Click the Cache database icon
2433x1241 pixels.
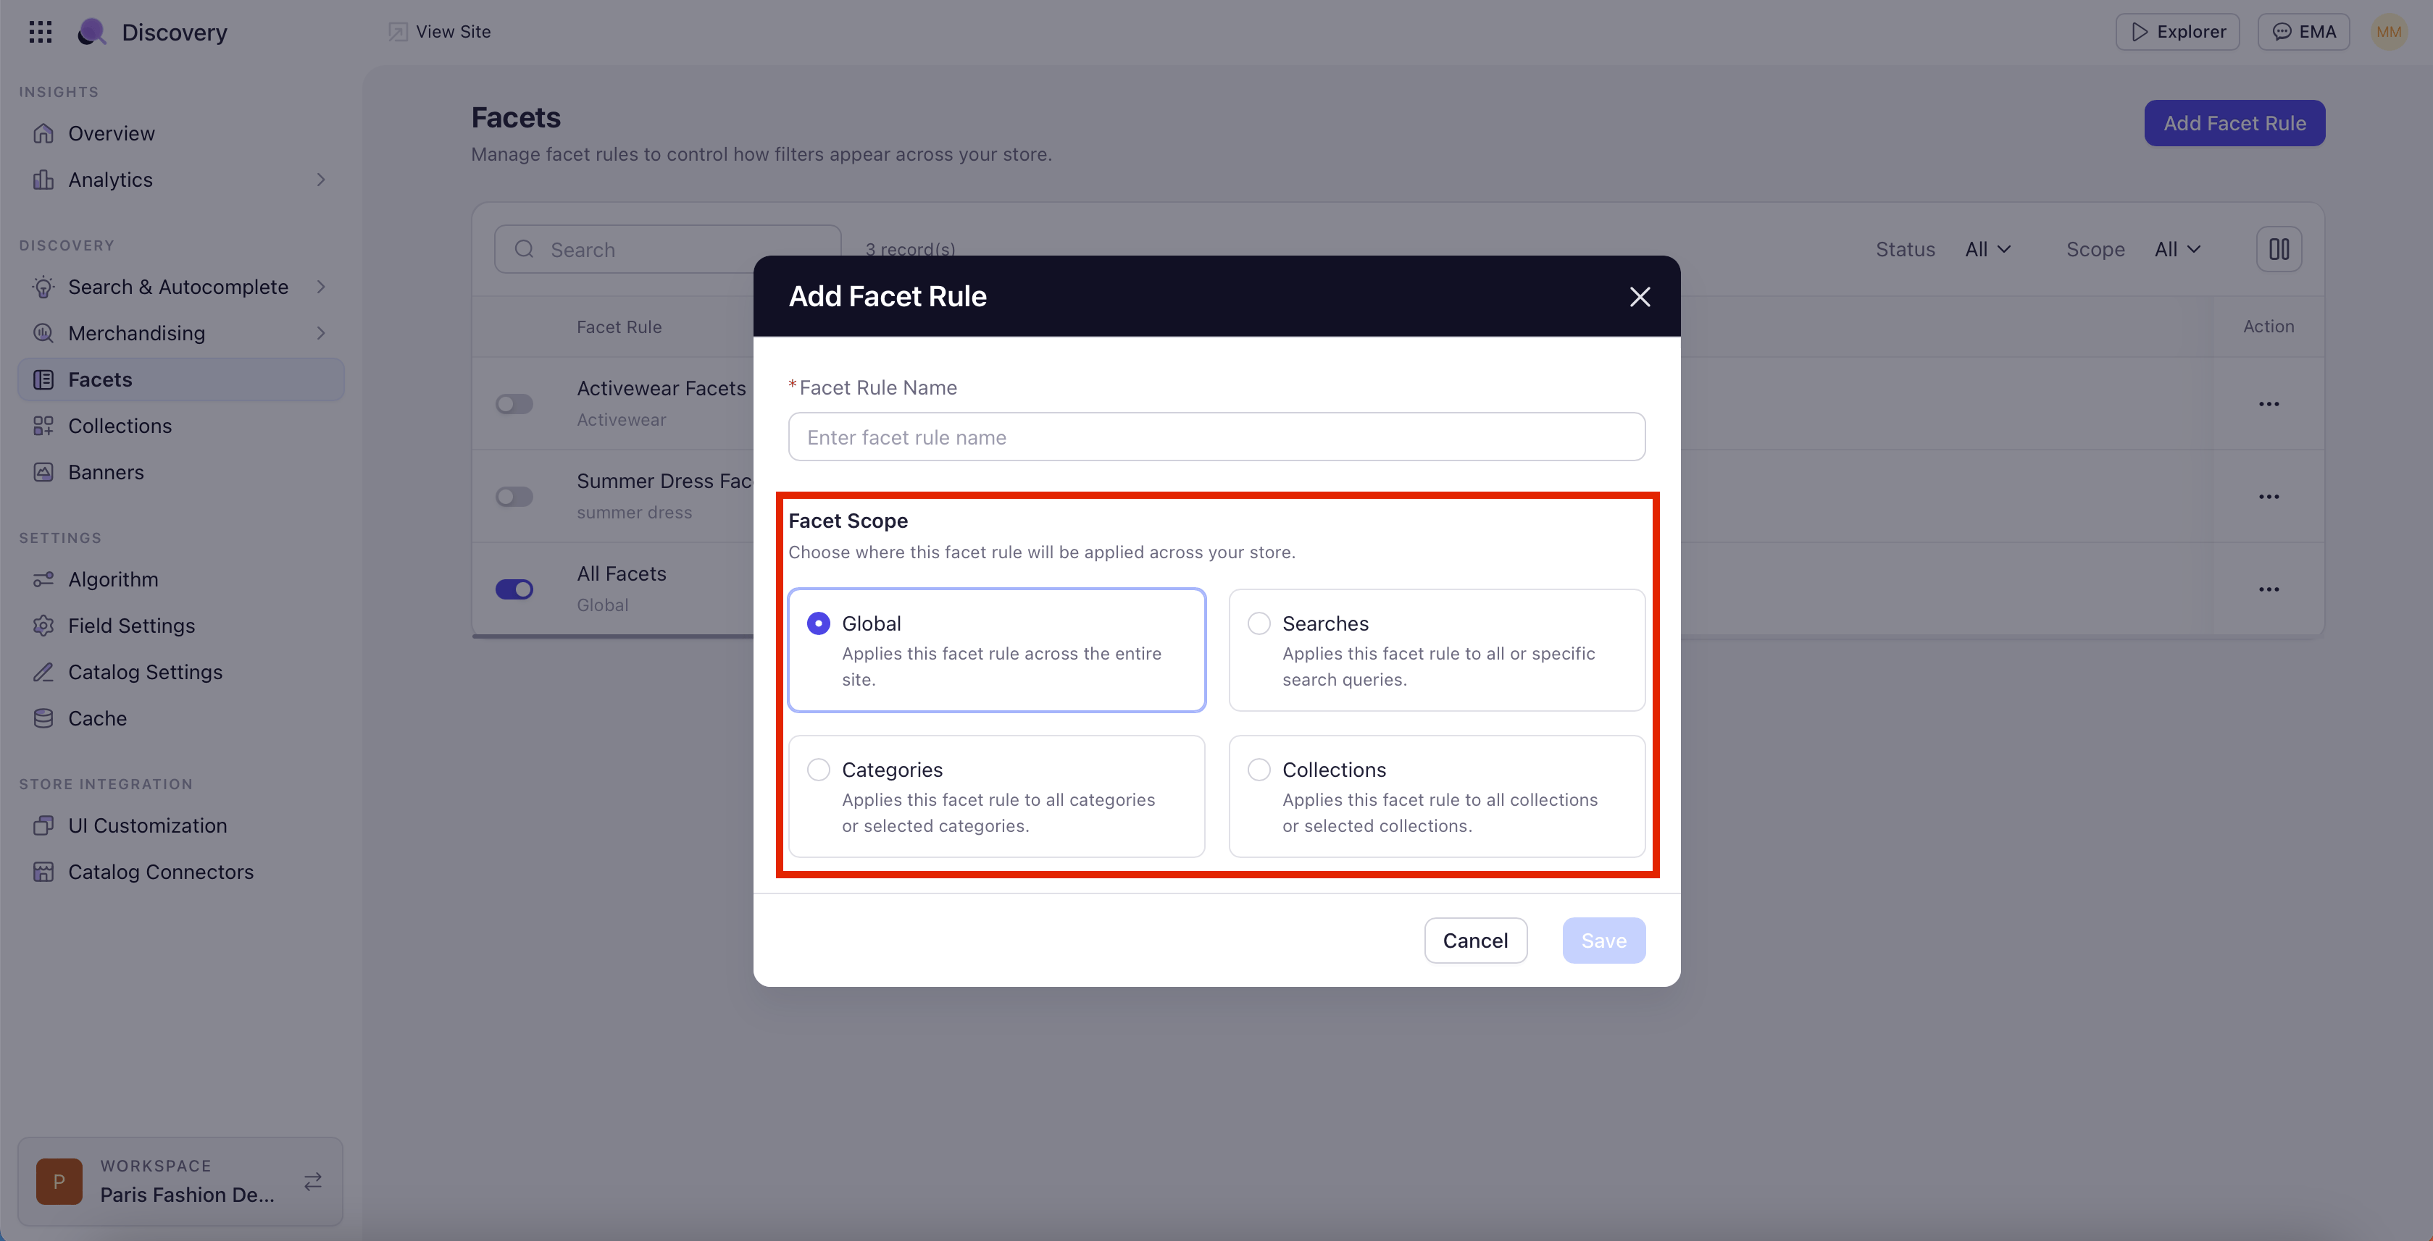[43, 718]
